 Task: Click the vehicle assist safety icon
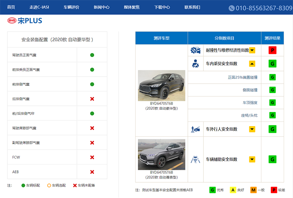click(x=195, y=159)
